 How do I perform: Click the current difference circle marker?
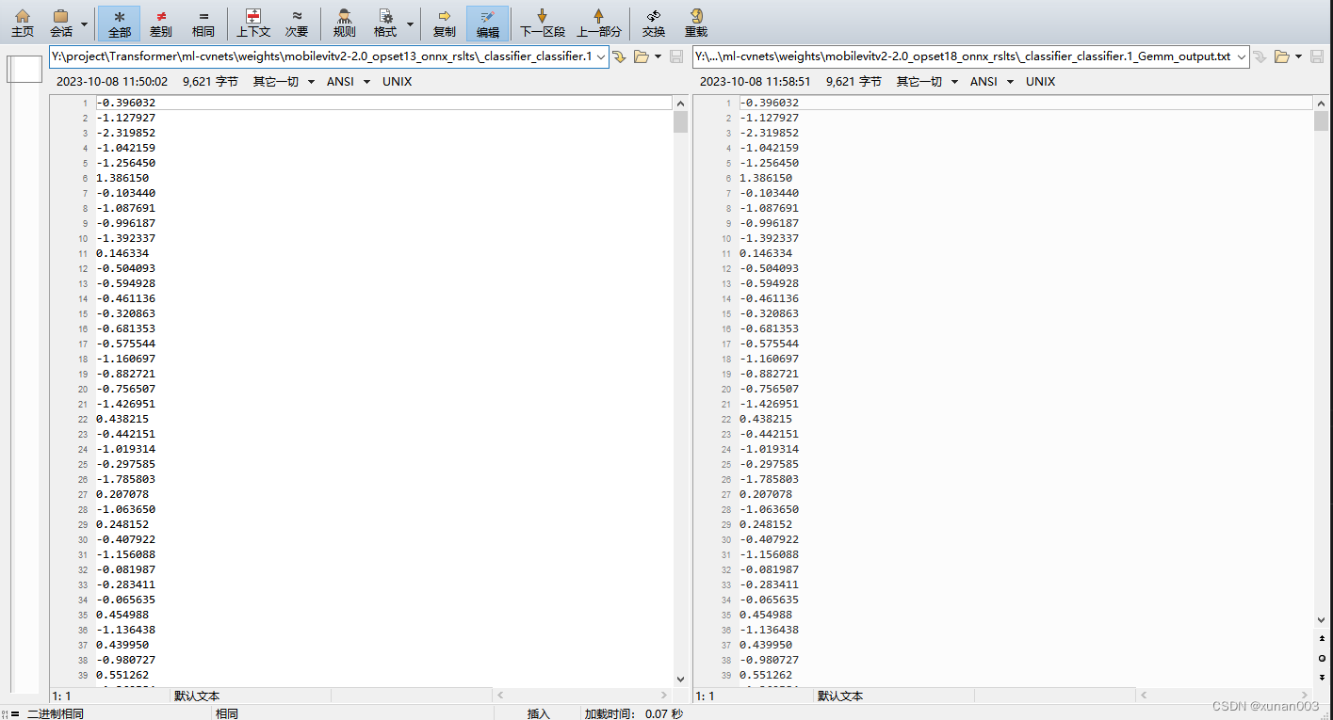coord(1322,658)
